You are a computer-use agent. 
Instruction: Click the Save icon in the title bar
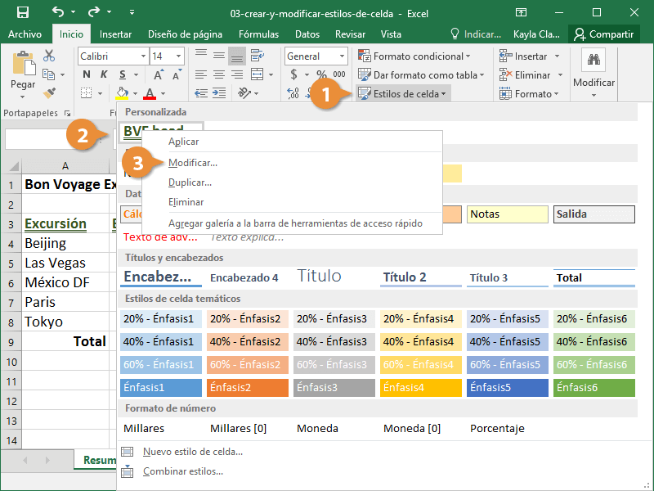23,12
